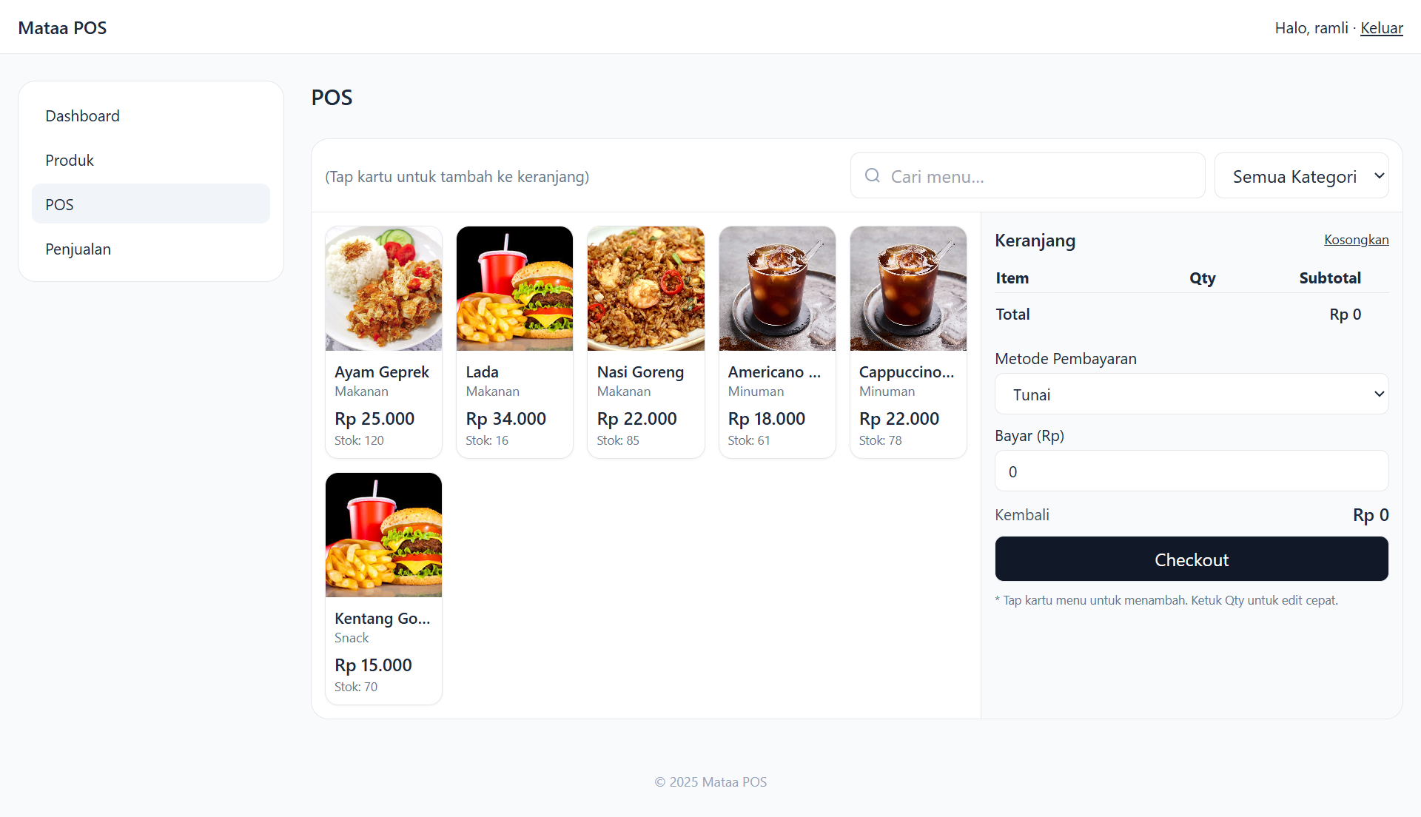Select the Nasi Goreng menu card
This screenshot has width=1421, height=817.
(x=645, y=342)
